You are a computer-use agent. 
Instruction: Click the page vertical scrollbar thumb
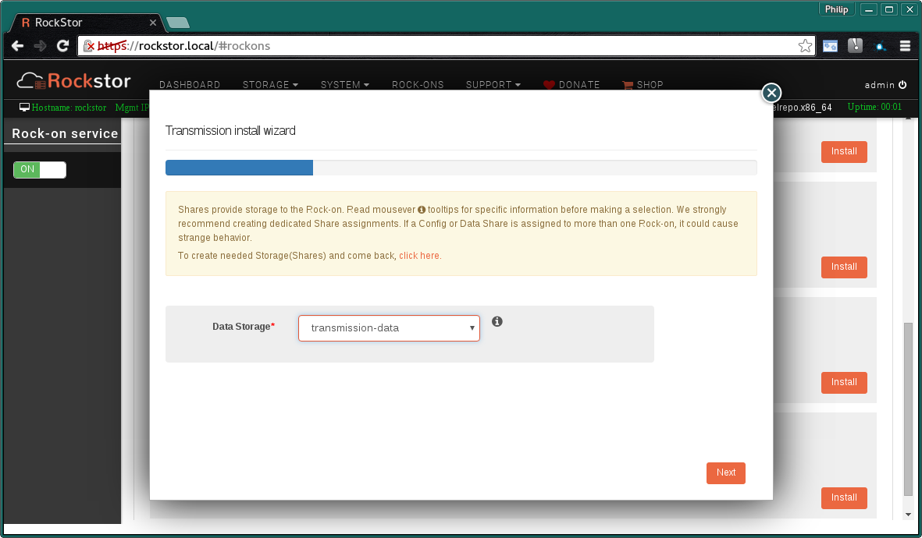click(909, 409)
